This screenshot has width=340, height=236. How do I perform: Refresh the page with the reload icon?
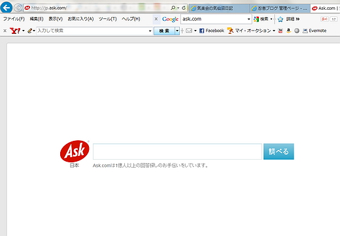(184, 8)
